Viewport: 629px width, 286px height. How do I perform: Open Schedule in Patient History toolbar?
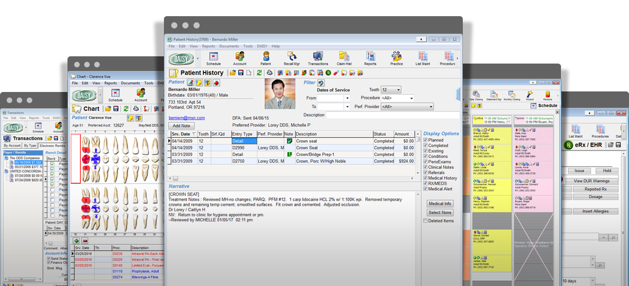(x=214, y=59)
